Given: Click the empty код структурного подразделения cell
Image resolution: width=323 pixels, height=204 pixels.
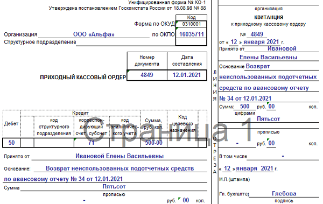Looking at the screenshot, I should click(x=54, y=143).
